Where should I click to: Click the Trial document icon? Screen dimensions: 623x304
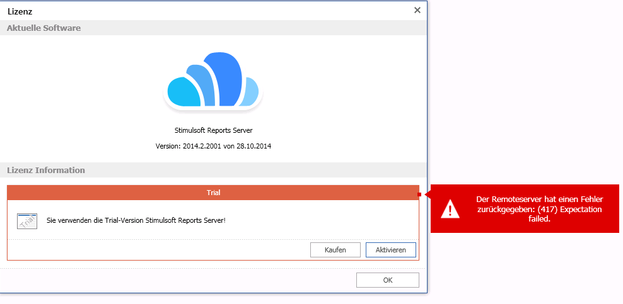click(27, 221)
